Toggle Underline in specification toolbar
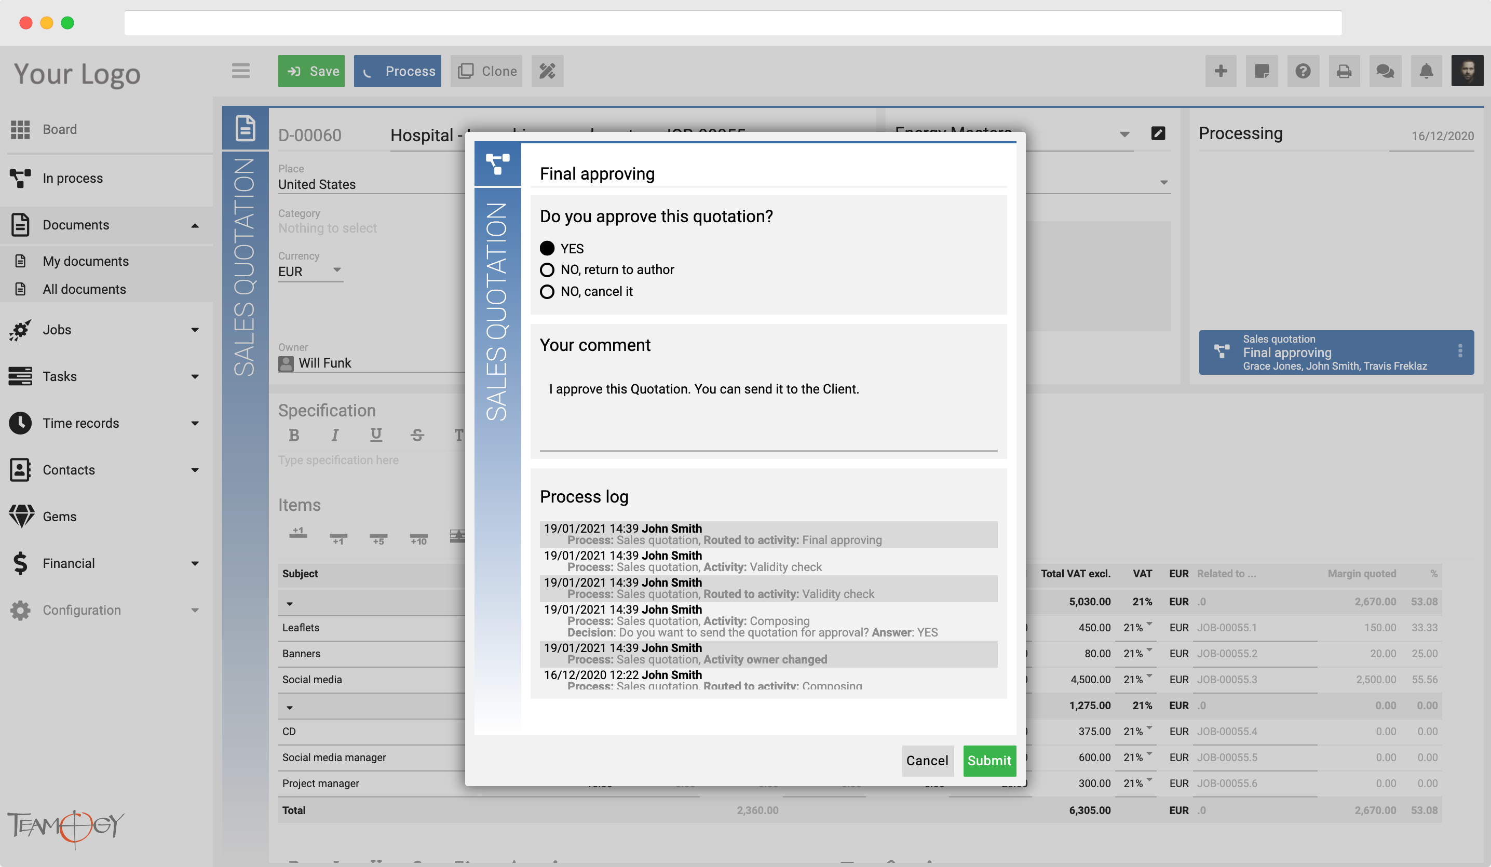Screen dimensions: 1491x867 tap(376, 436)
